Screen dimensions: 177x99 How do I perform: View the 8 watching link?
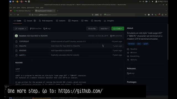[x=133, y=56]
